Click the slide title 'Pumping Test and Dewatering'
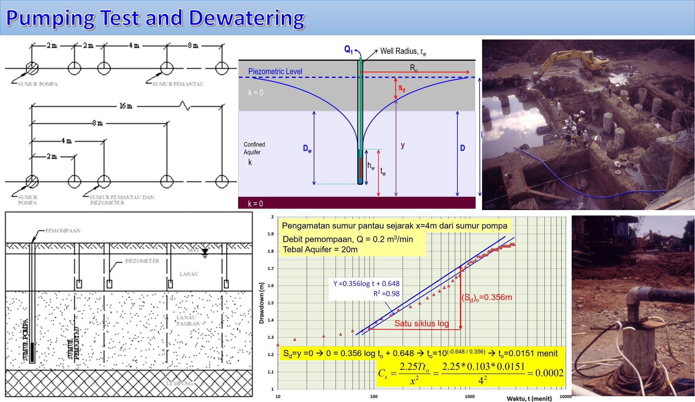Image resolution: width=695 pixels, height=402 pixels. pos(155,19)
